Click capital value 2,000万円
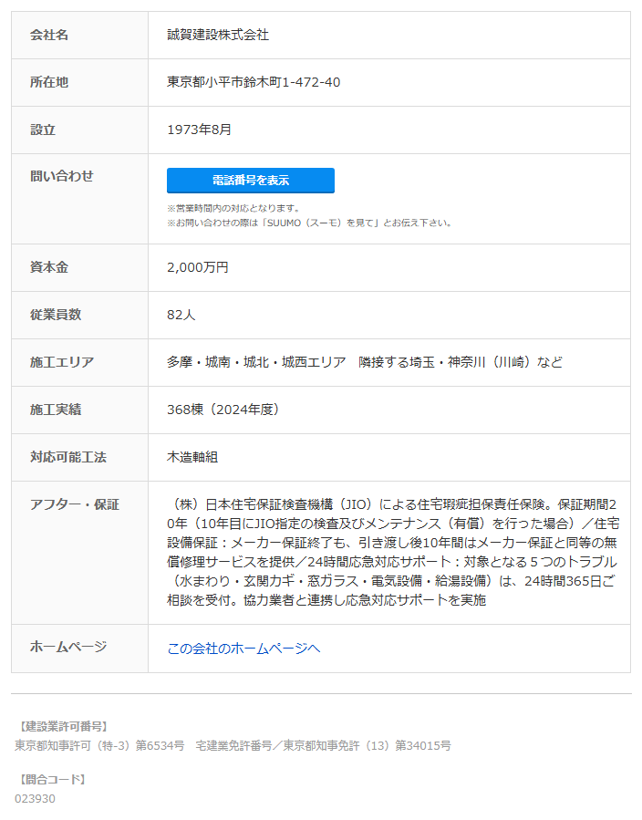This screenshot has height=820, width=642. click(x=198, y=267)
